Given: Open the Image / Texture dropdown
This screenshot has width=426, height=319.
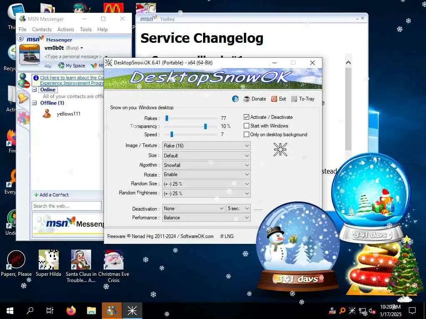Looking at the screenshot, I should [206, 146].
